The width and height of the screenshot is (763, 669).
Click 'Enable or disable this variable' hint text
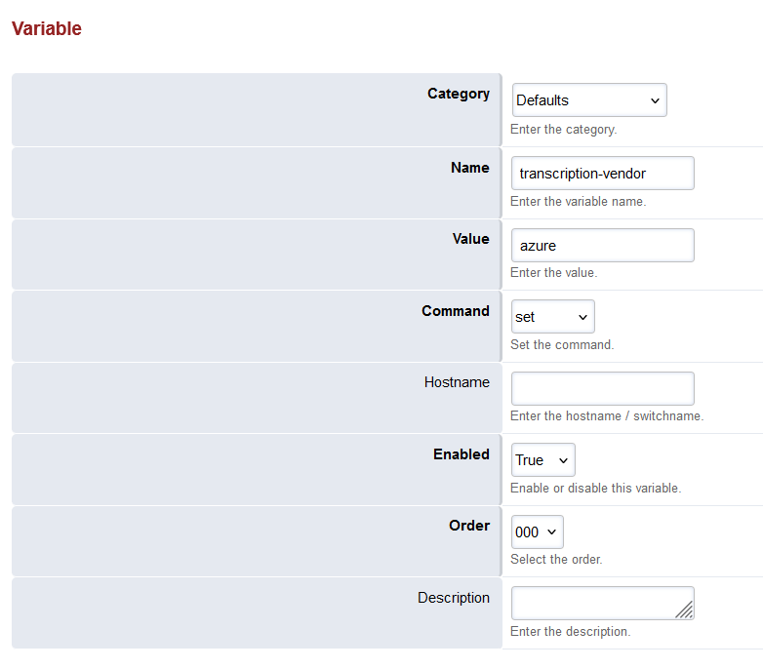tap(595, 489)
